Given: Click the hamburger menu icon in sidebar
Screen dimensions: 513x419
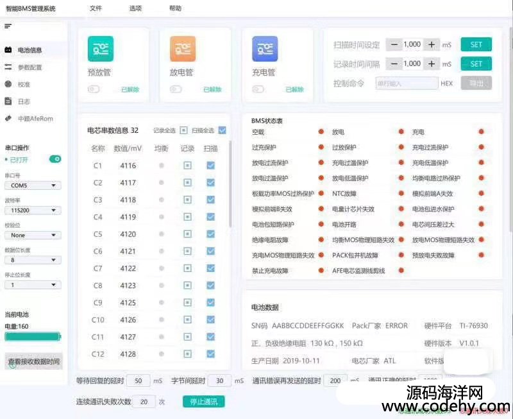Looking at the screenshot, I should pyautogui.click(x=8, y=26).
